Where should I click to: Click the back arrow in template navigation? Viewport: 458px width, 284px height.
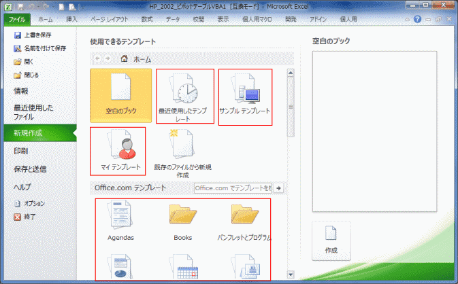coord(97,58)
